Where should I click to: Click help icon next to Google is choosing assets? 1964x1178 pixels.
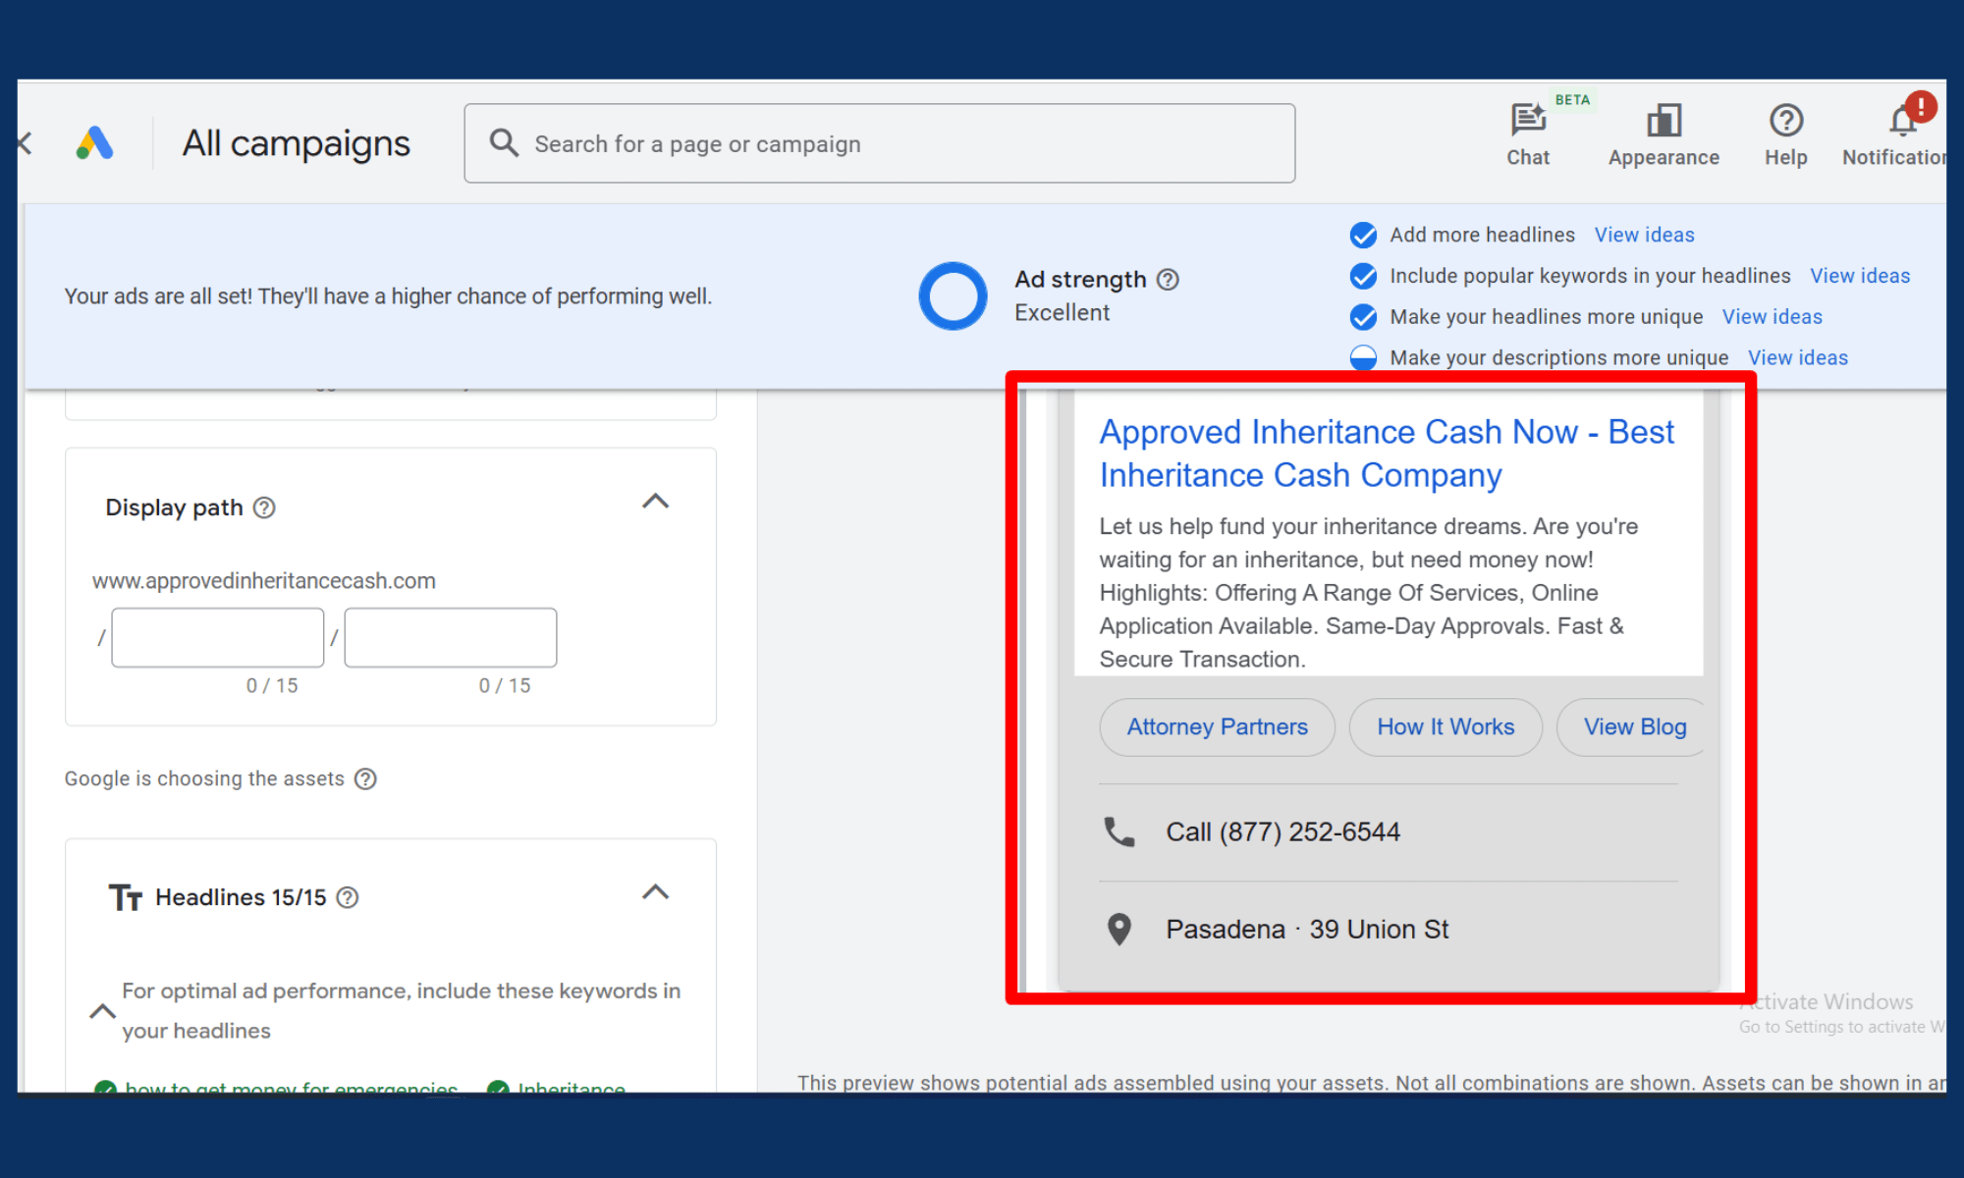(x=365, y=778)
